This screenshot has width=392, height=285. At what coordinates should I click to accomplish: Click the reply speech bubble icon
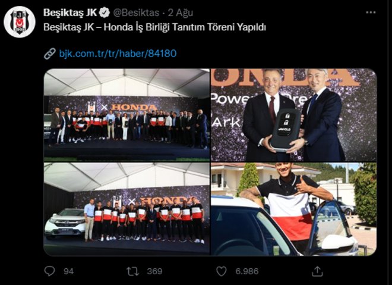tap(49, 271)
